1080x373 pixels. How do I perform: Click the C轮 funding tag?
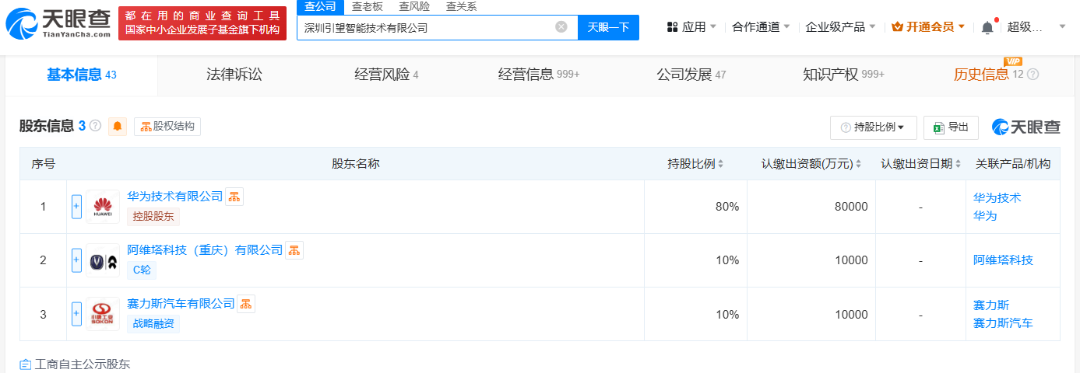(142, 270)
